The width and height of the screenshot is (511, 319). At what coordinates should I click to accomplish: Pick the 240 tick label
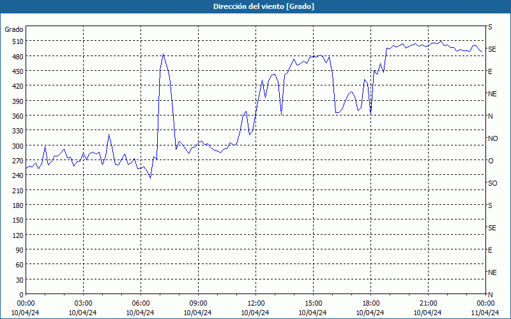point(19,175)
